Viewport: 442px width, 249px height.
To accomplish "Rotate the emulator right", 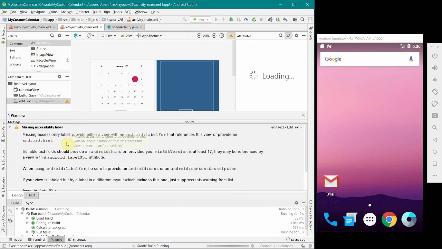I will [x=435, y=104].
